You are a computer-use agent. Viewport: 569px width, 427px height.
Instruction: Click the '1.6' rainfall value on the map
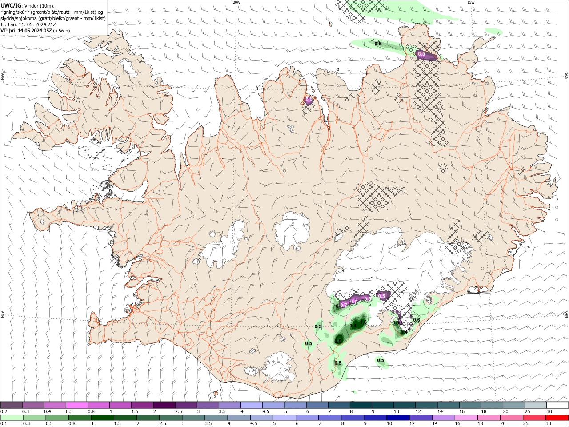click(x=363, y=322)
